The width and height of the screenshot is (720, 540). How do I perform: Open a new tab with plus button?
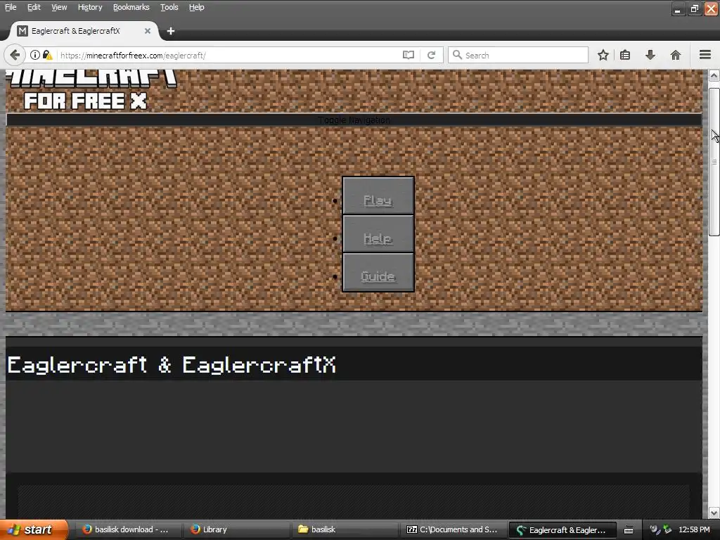click(171, 31)
